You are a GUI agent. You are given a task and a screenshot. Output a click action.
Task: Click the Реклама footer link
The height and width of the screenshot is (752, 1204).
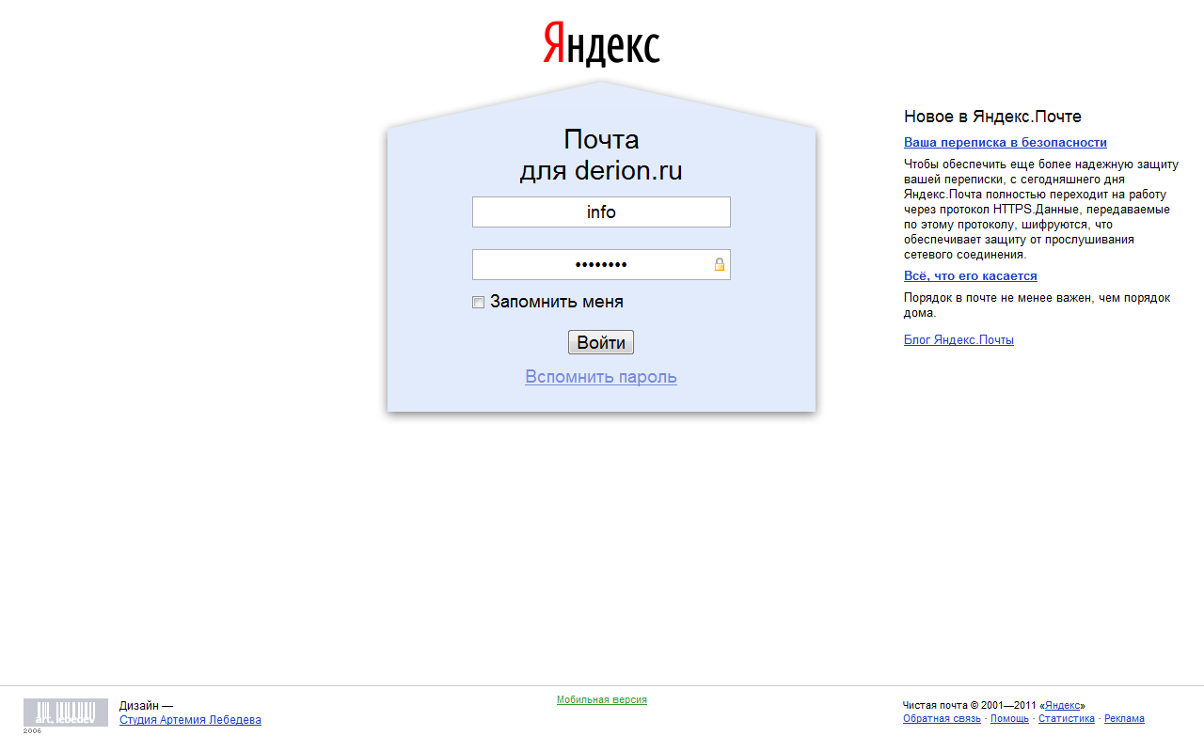(x=1124, y=718)
